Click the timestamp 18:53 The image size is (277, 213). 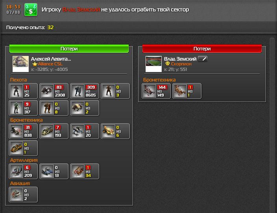[x=13, y=7]
